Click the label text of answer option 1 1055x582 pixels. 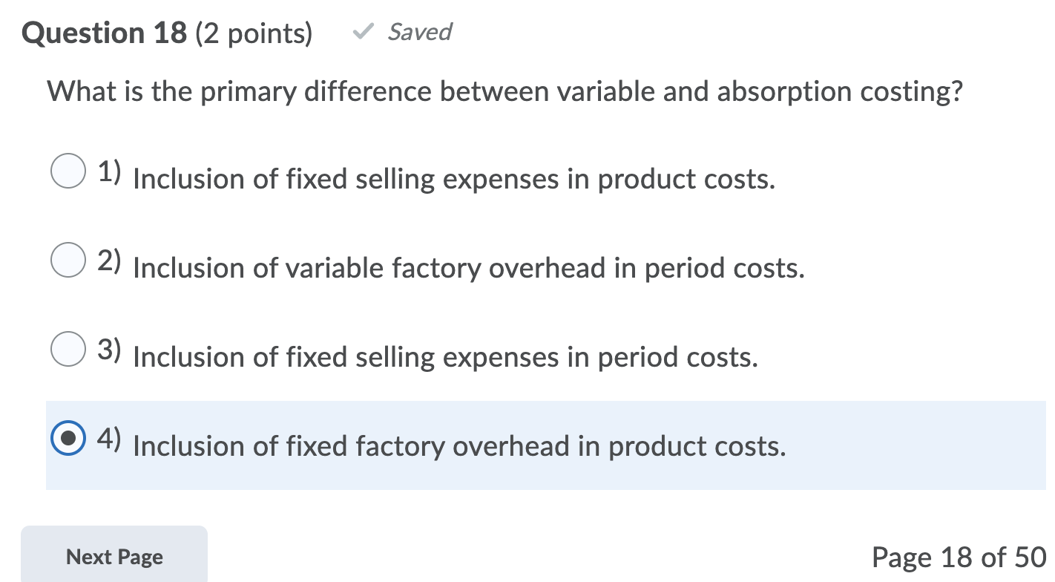453,178
